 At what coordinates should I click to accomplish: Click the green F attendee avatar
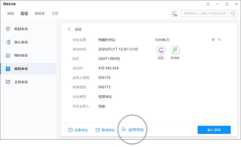175,50
